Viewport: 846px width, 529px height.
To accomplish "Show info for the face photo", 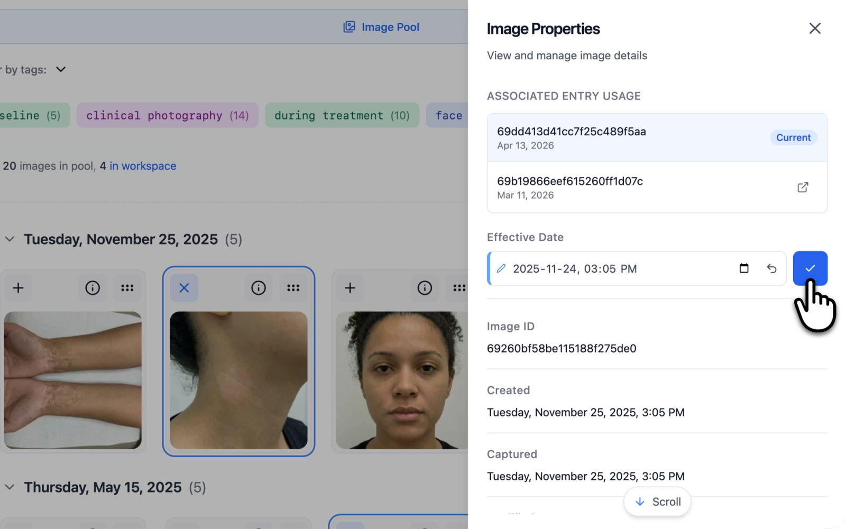I will tap(425, 288).
